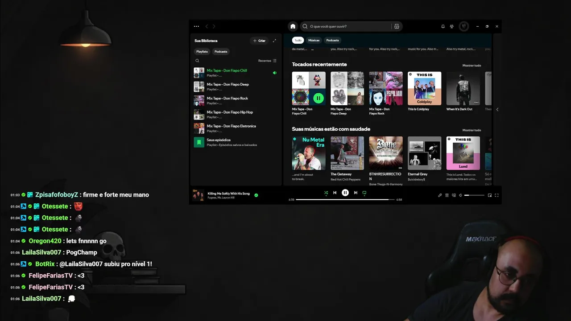
Task: Enter full screen player icon
Action: click(x=497, y=195)
